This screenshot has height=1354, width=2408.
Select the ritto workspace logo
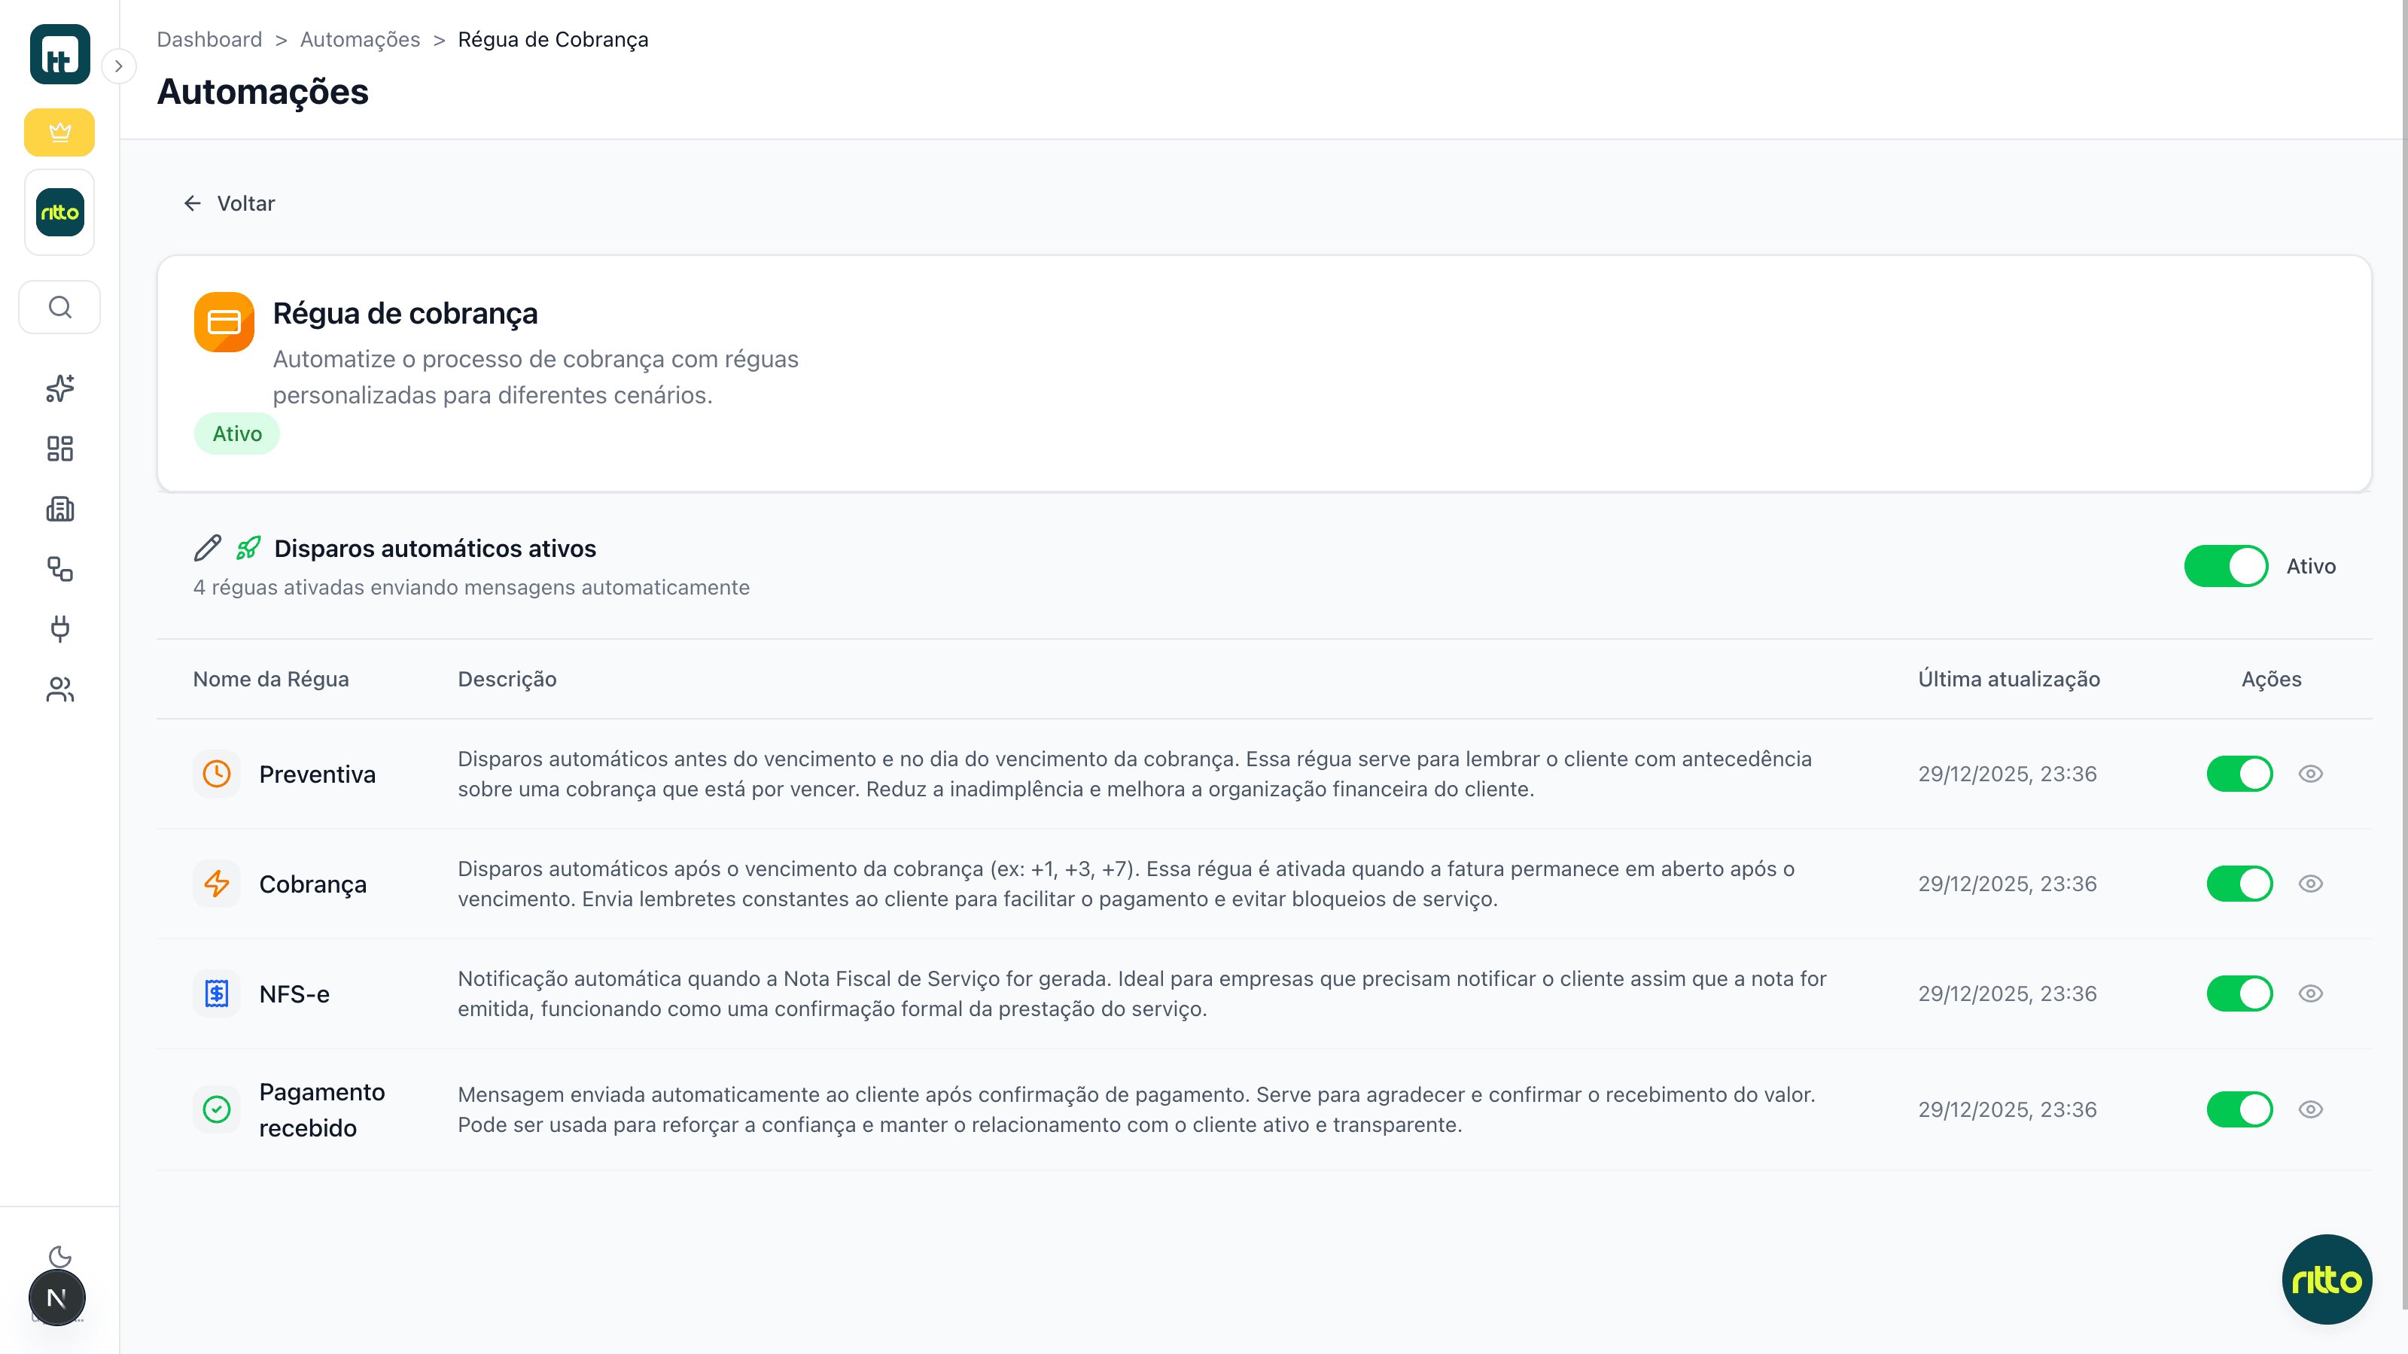point(59,211)
